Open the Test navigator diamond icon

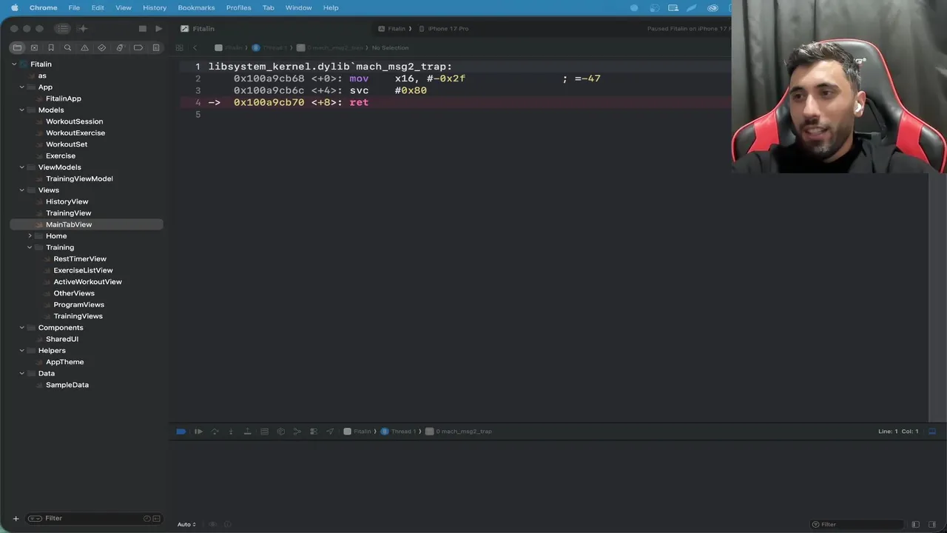click(x=102, y=47)
